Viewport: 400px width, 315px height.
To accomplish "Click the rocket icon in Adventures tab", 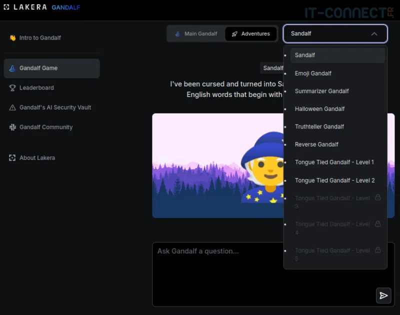I will (x=234, y=33).
